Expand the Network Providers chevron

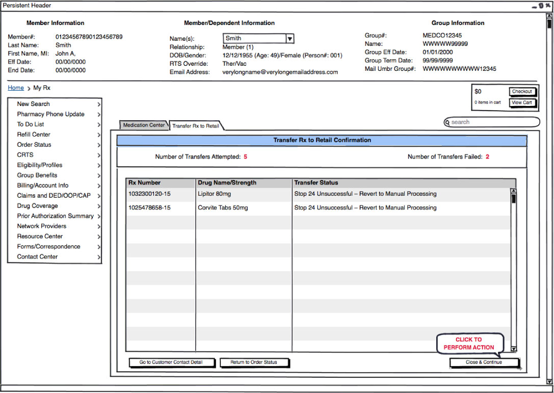(x=98, y=226)
